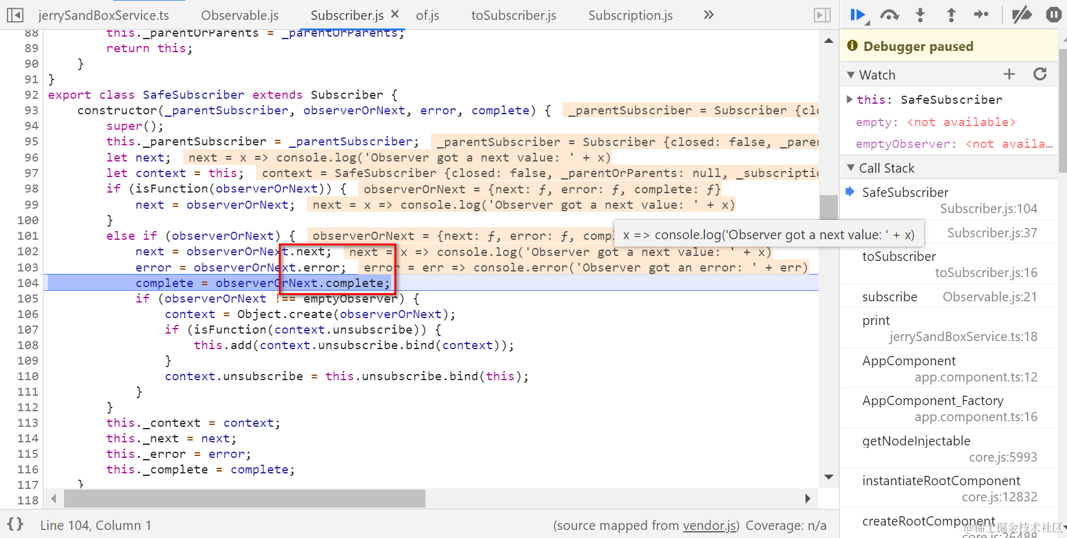This screenshot has width=1067, height=538.
Task: Close the Subscriber.js tab
Action: [x=395, y=14]
